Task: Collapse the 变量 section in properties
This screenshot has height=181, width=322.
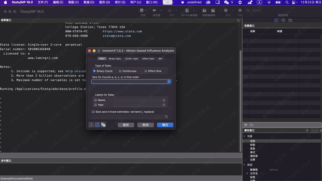Action: coord(244,136)
